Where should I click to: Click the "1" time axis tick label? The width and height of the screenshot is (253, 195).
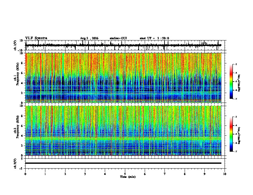pos(45,174)
